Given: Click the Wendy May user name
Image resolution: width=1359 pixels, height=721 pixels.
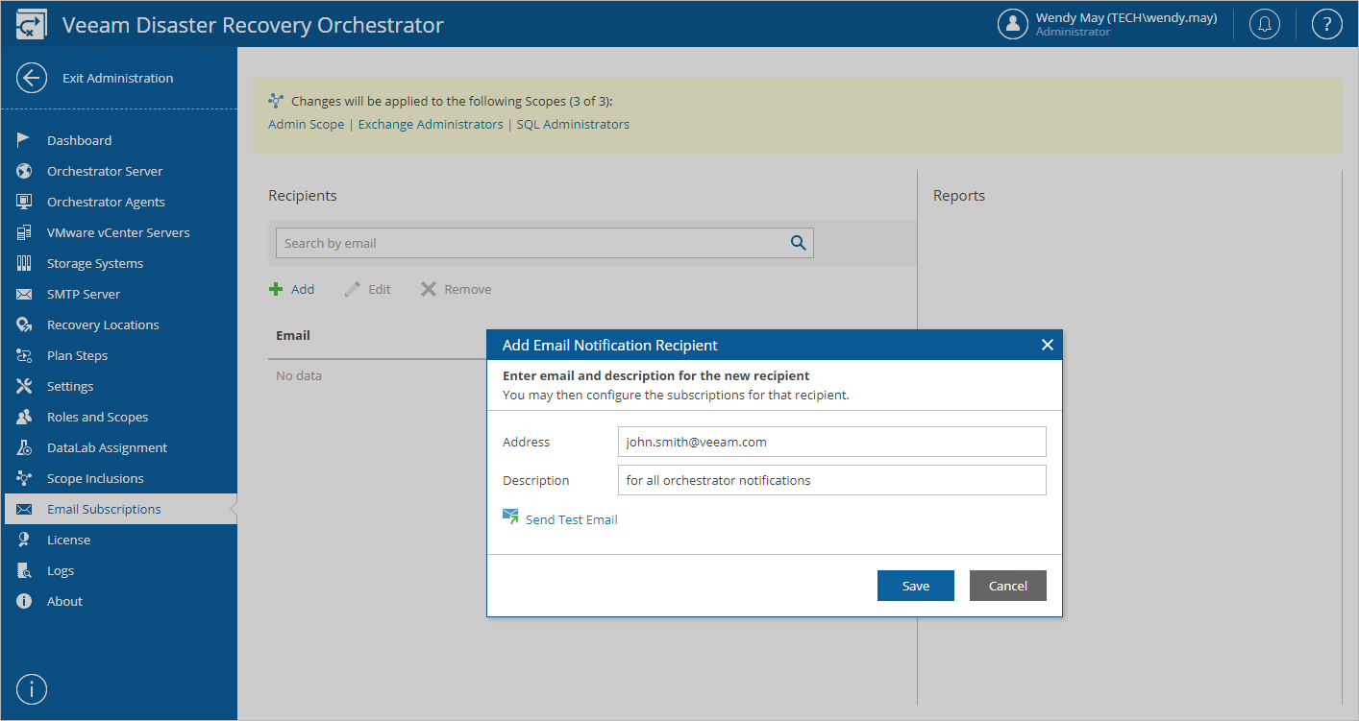Looking at the screenshot, I should (1126, 17).
